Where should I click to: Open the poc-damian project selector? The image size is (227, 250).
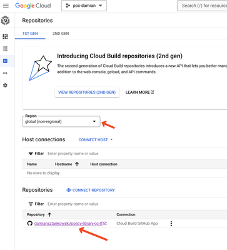[84, 6]
